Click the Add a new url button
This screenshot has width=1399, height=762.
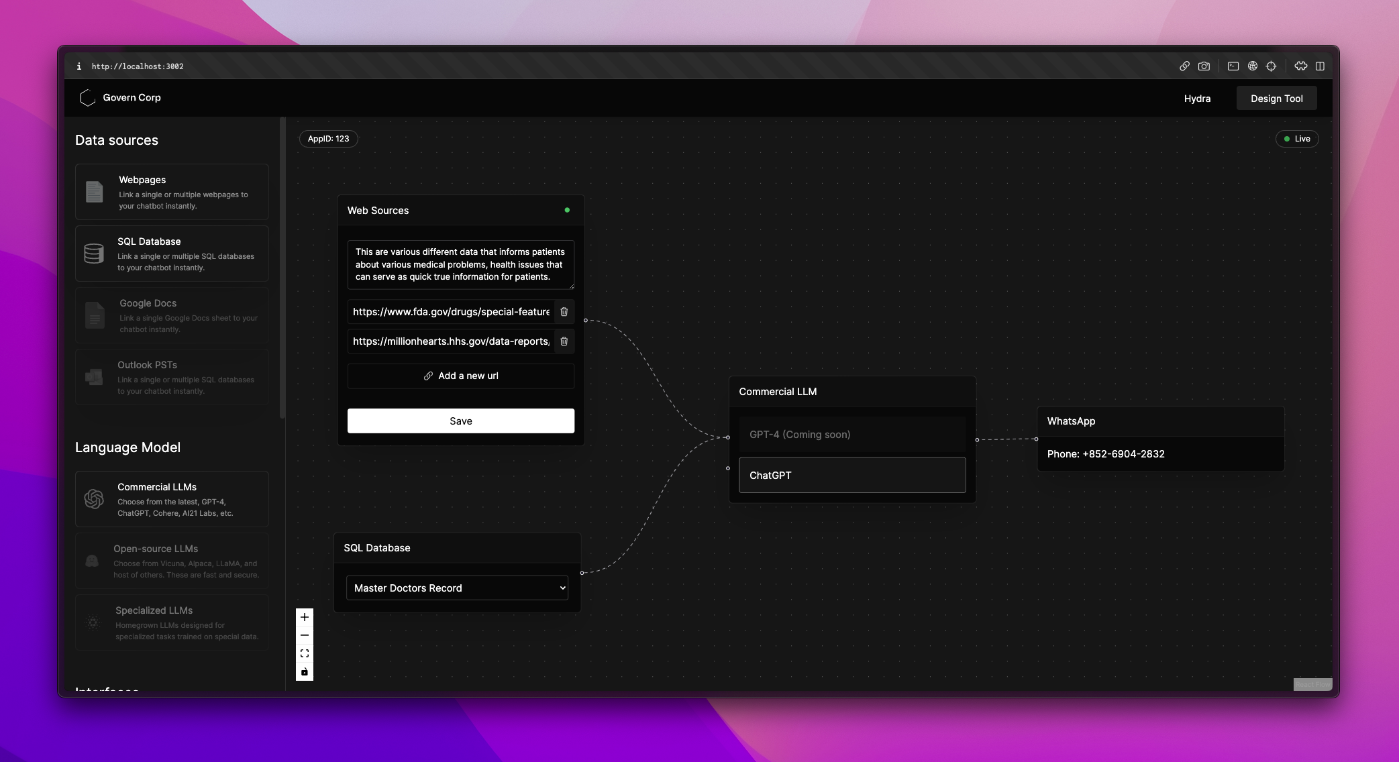coord(460,376)
